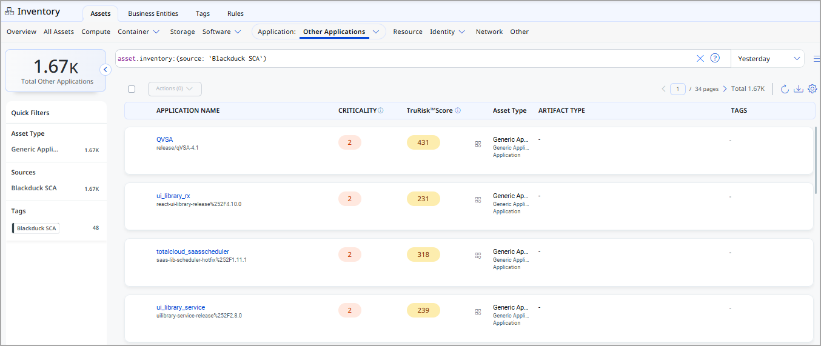The width and height of the screenshot is (821, 346).
Task: Select the Blackduck SCA tag filter
Action: (x=36, y=228)
